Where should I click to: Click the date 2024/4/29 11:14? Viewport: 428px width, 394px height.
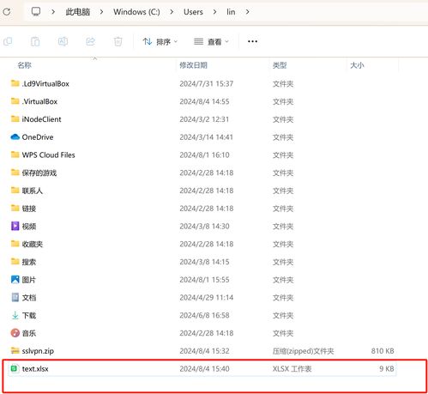tap(207, 298)
